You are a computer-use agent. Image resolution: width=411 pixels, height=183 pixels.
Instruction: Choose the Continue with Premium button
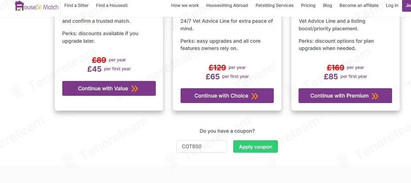click(345, 95)
